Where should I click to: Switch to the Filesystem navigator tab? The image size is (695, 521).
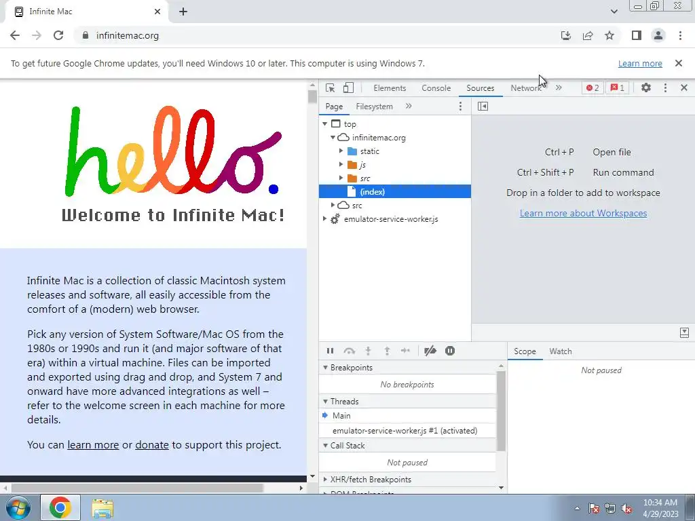tap(374, 107)
